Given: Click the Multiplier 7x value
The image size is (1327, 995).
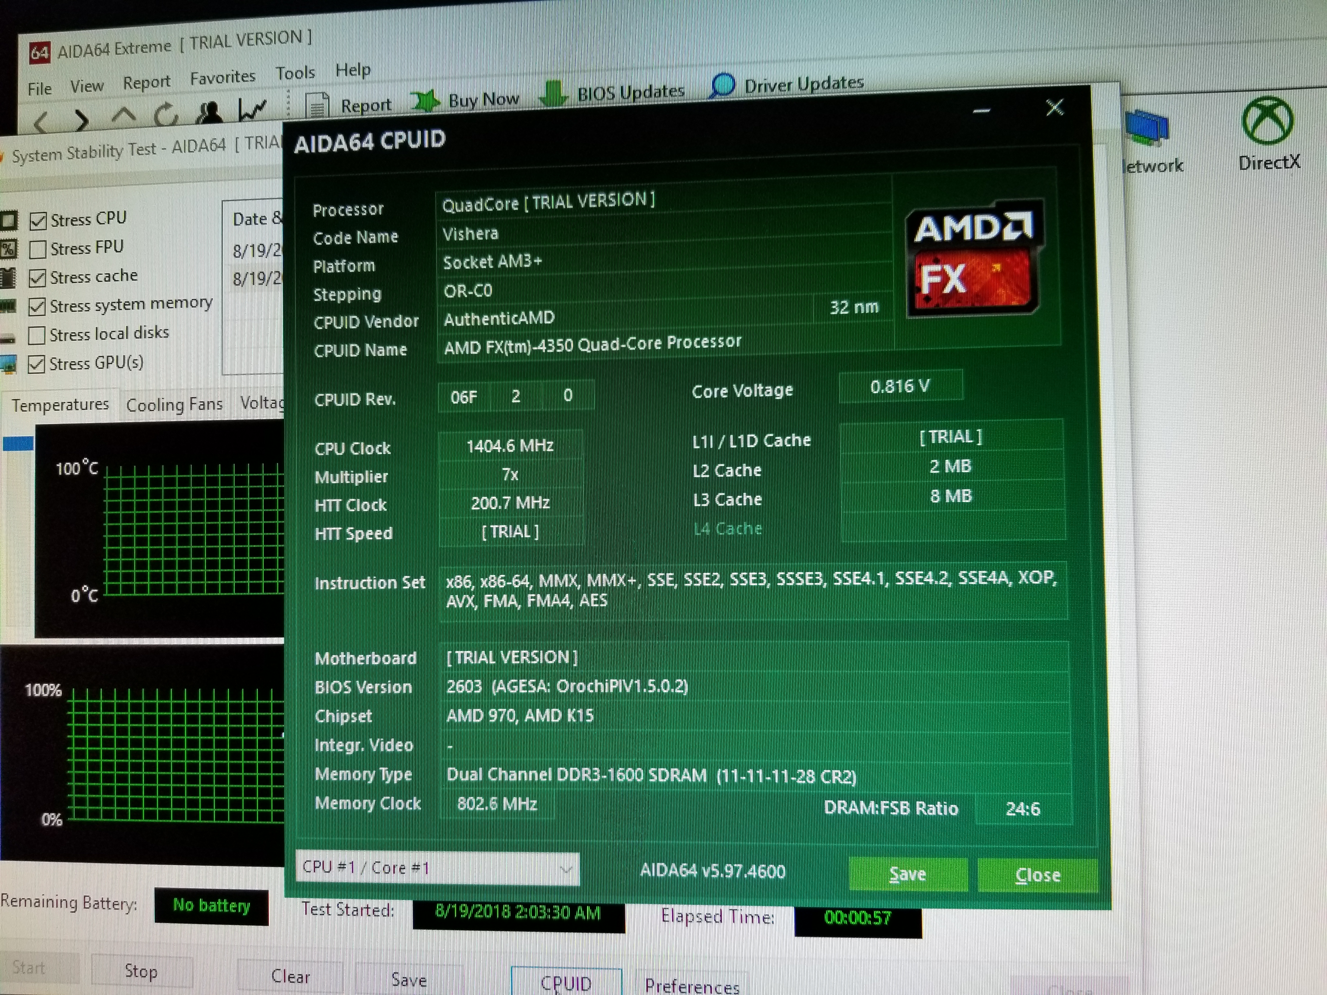Looking at the screenshot, I should point(510,474).
